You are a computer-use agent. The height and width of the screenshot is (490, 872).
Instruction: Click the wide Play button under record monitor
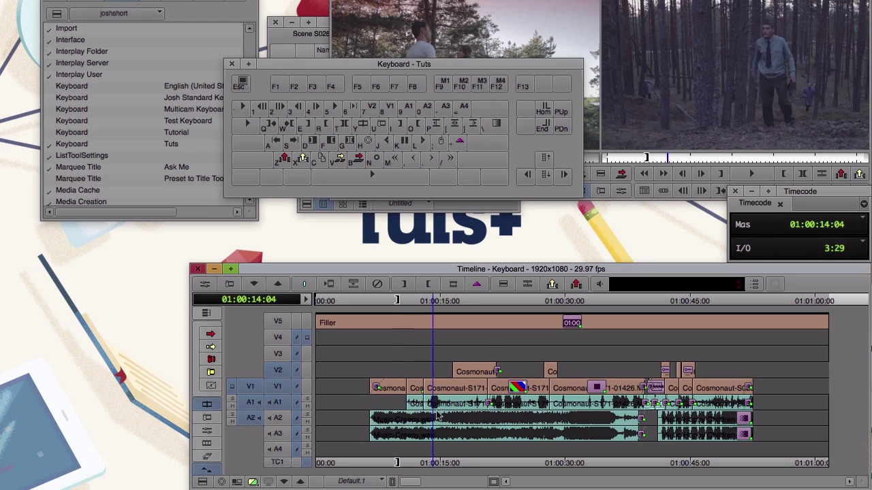coord(751,174)
